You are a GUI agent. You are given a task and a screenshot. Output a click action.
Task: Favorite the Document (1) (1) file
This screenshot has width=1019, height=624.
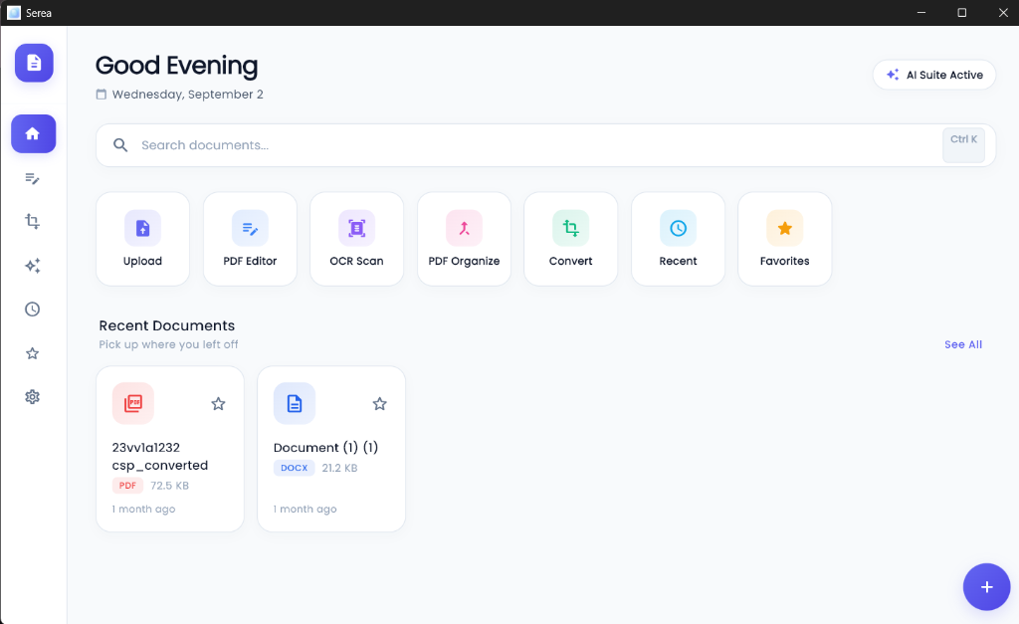point(379,404)
